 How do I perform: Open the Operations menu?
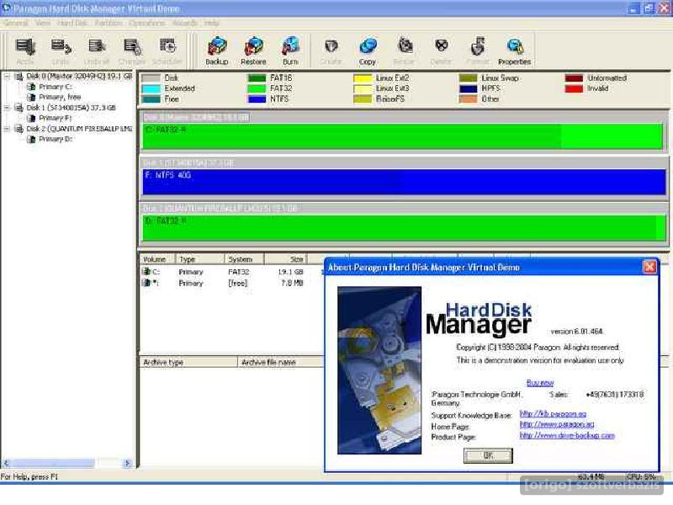click(x=146, y=24)
